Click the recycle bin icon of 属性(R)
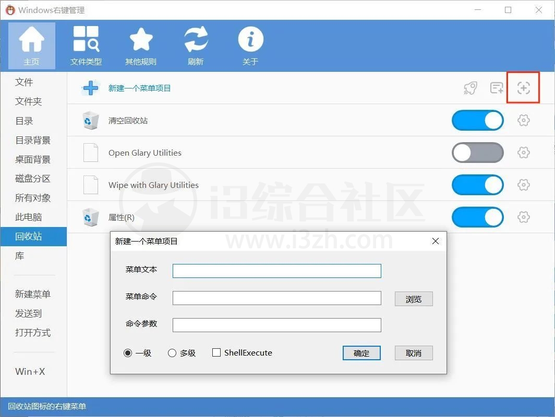555x417 pixels. click(91, 217)
